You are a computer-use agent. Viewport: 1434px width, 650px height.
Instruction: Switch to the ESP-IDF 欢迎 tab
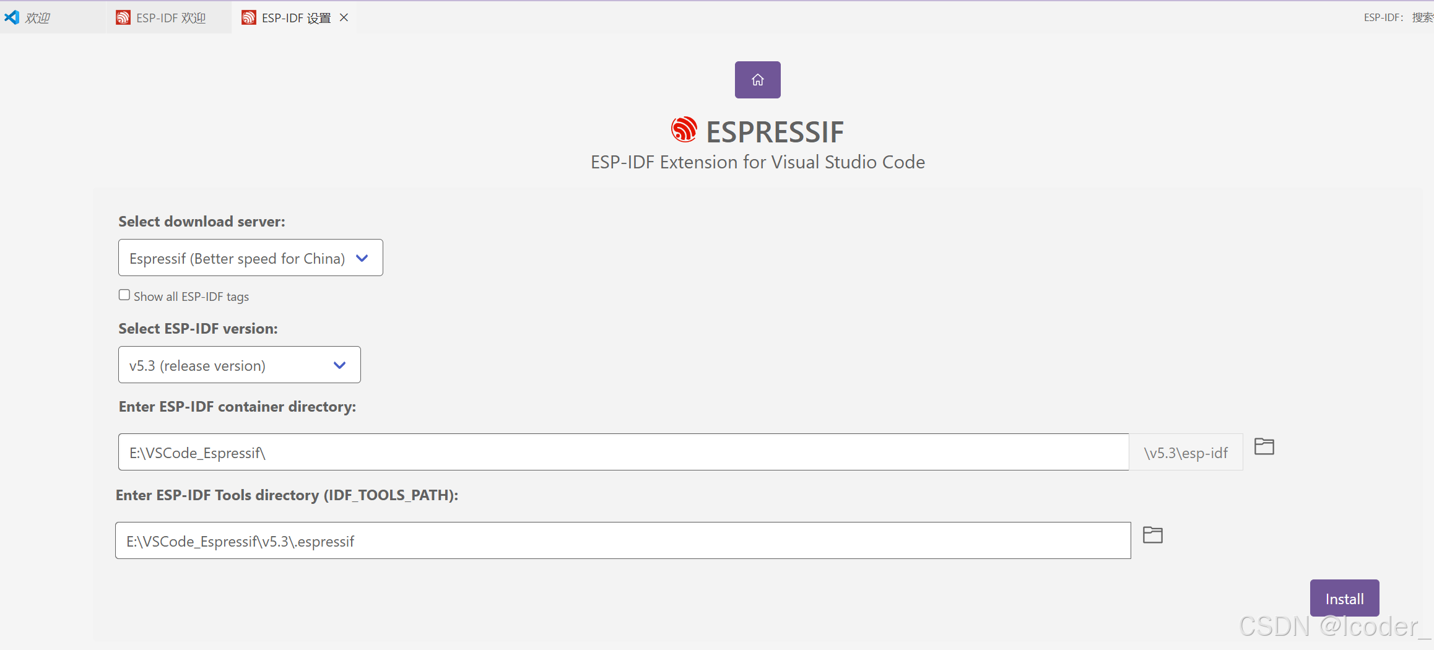[169, 17]
